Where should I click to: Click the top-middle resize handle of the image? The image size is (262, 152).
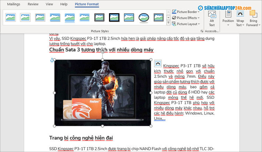[x=103, y=60]
